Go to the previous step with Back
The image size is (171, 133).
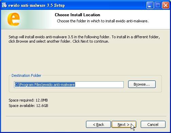pos(98,125)
